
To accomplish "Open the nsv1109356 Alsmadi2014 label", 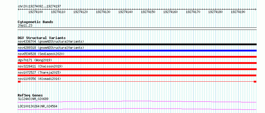I will coord(39,79).
